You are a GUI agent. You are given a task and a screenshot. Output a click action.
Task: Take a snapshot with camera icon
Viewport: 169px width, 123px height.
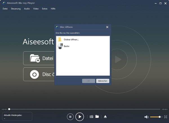pos(91,117)
